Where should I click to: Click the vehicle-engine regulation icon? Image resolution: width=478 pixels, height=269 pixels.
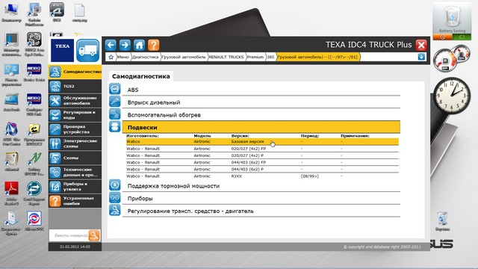coord(114,210)
